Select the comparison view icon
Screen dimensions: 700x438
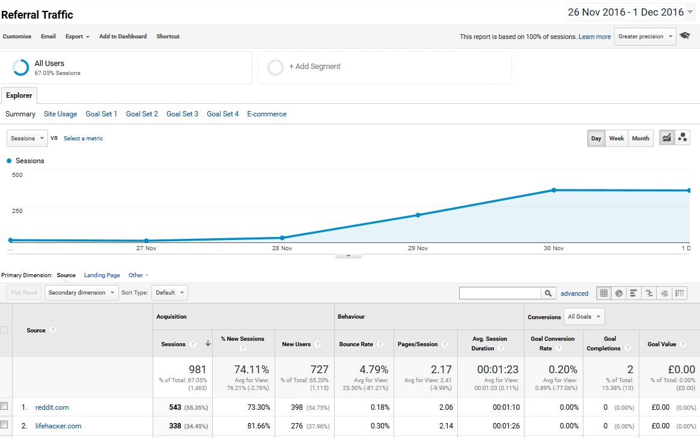click(649, 293)
